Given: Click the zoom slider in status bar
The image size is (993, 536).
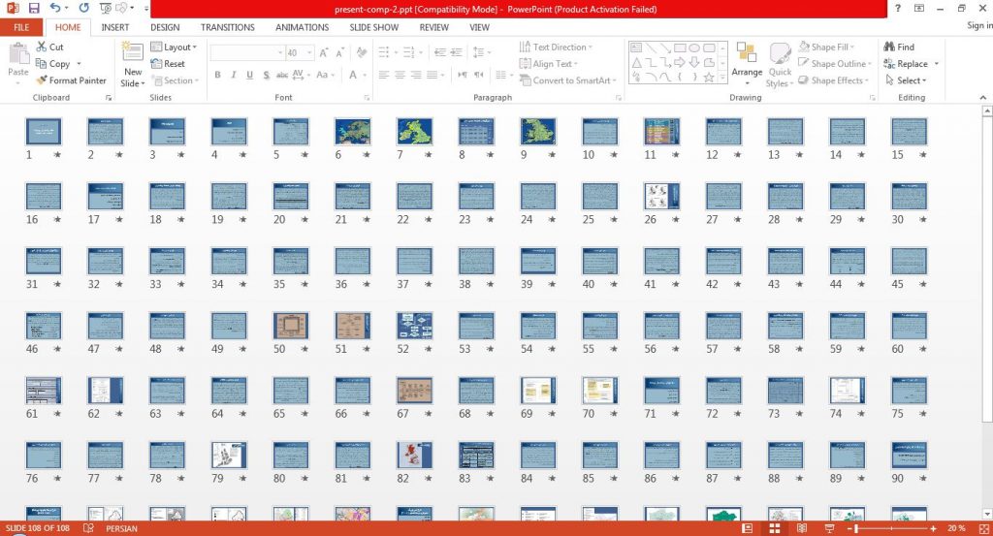Looking at the screenshot, I should (894, 528).
